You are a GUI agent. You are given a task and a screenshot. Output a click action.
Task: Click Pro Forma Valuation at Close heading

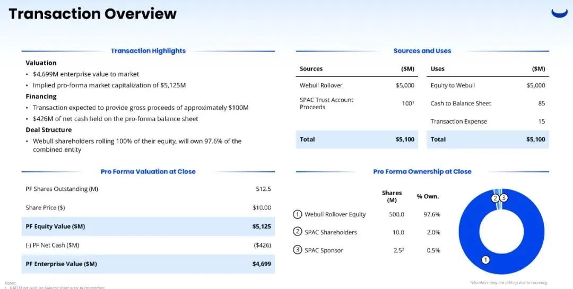[x=148, y=171]
